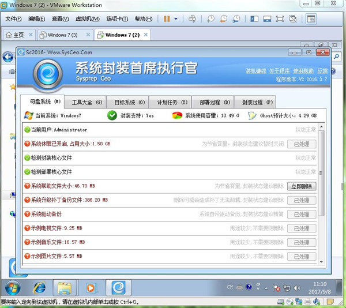Open the 选项卡(T) menu
Image resolution: width=346 pixels, height=308 pixels.
click(x=117, y=19)
